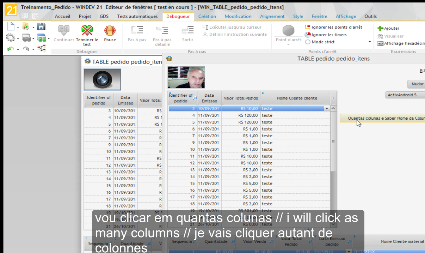Enable Mode strict radio option

(320, 42)
